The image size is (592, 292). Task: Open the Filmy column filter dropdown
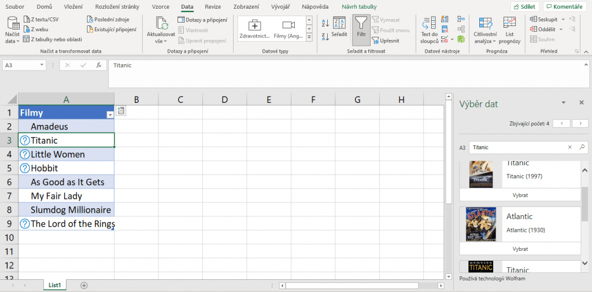(110, 114)
